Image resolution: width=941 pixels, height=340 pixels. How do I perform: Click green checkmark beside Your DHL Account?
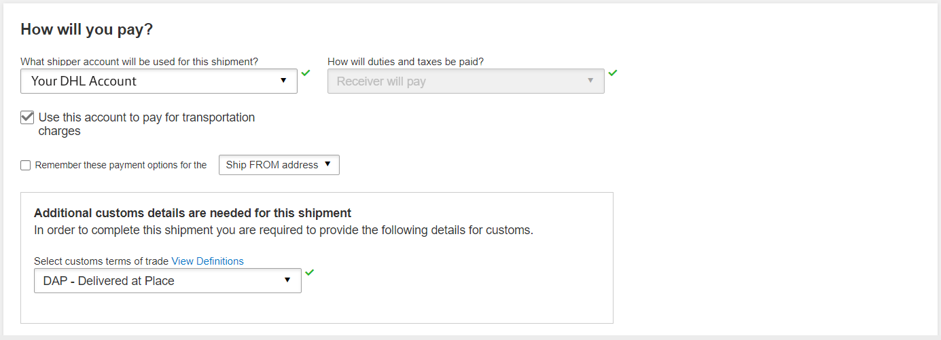(306, 73)
